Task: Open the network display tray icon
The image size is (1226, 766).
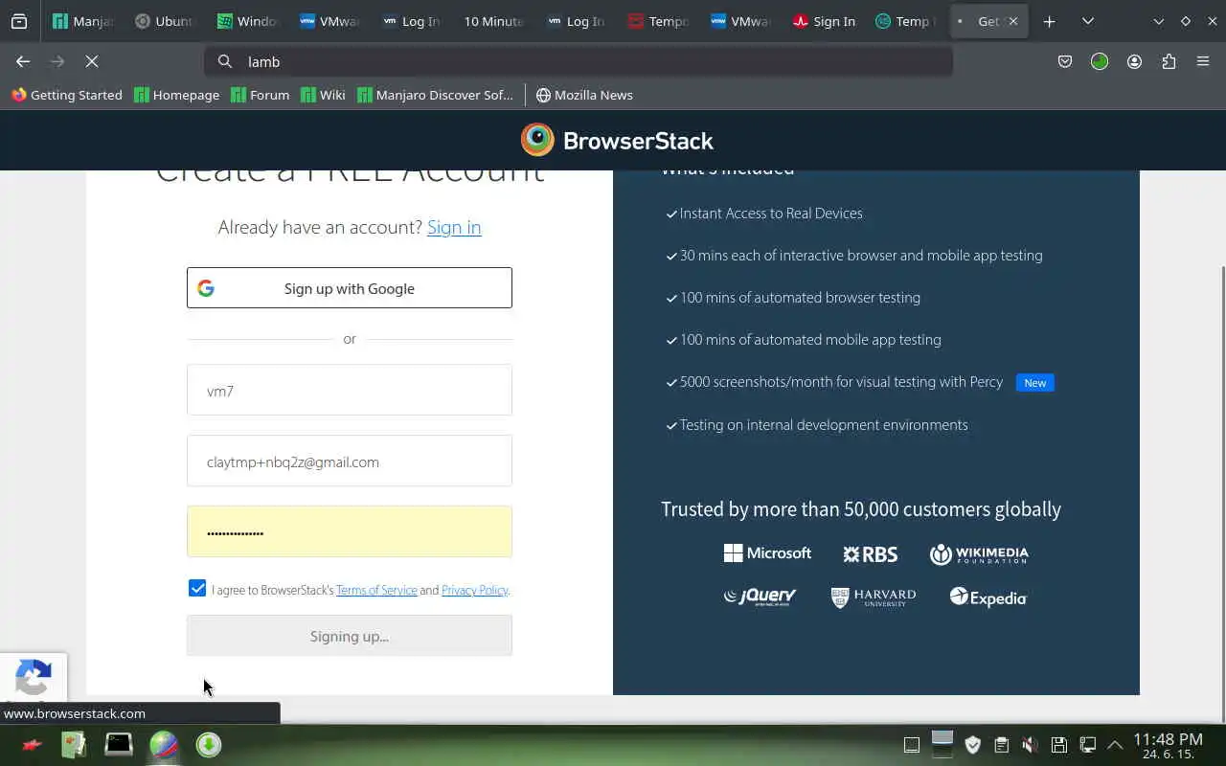Action: coord(1087,744)
